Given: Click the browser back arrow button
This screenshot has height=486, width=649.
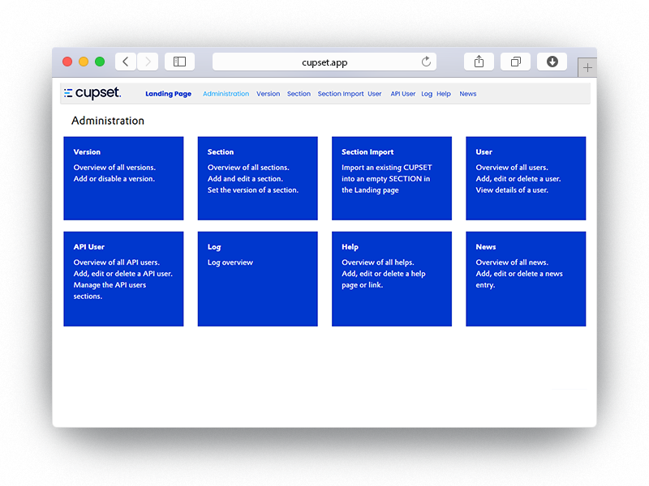Looking at the screenshot, I should [126, 62].
